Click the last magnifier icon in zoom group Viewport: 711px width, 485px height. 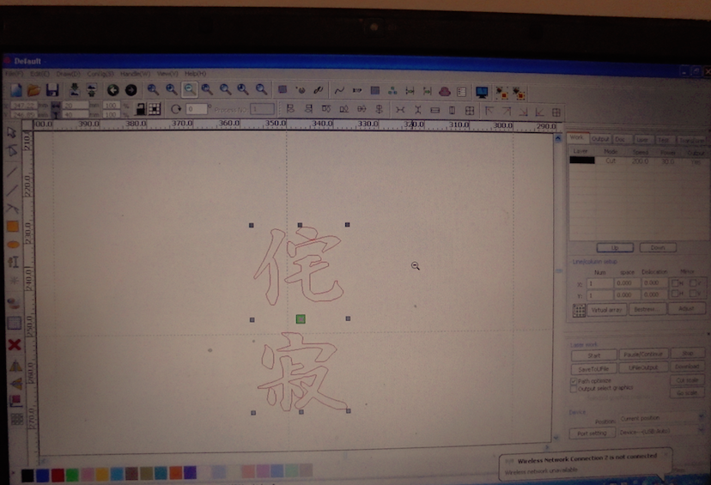[261, 90]
